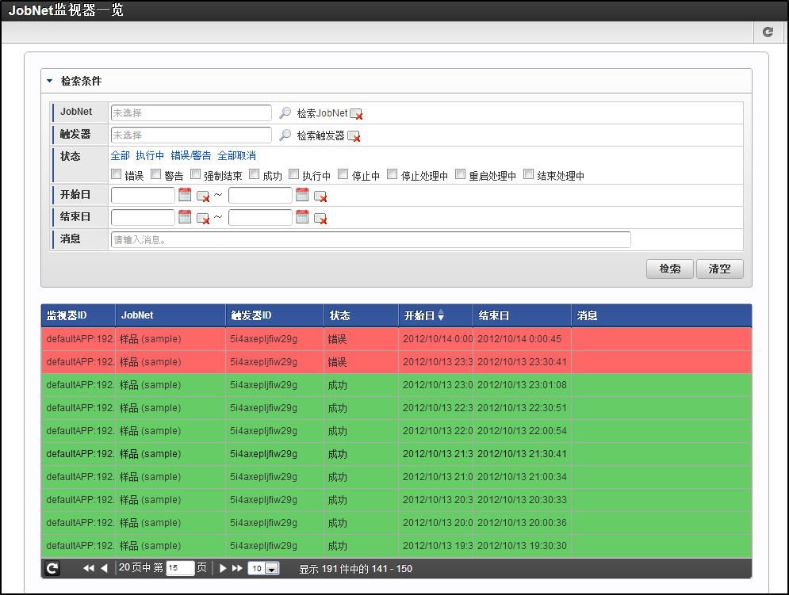Select the 执行中 status quick link
The height and width of the screenshot is (595, 789).
pos(150,155)
